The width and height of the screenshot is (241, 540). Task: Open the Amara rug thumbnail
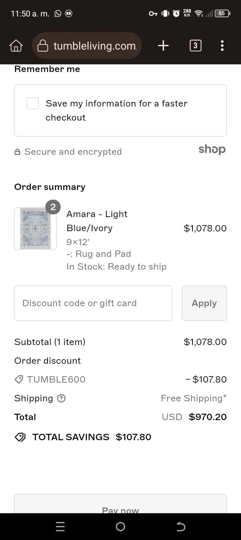point(35,228)
